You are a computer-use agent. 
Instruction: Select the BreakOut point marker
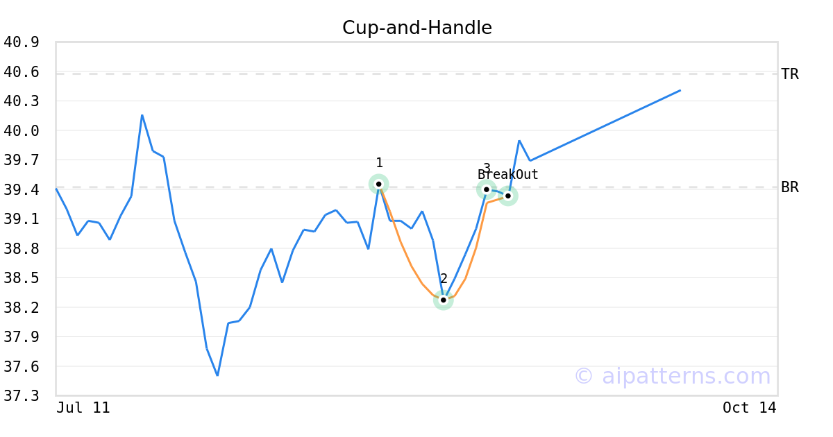(508, 196)
